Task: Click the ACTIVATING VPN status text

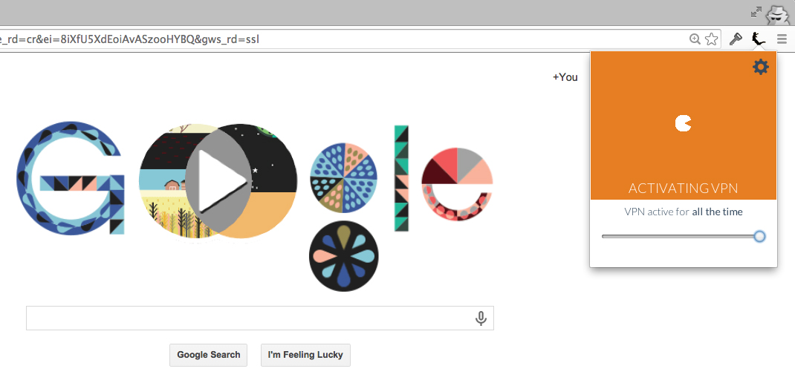Action: [x=683, y=189]
